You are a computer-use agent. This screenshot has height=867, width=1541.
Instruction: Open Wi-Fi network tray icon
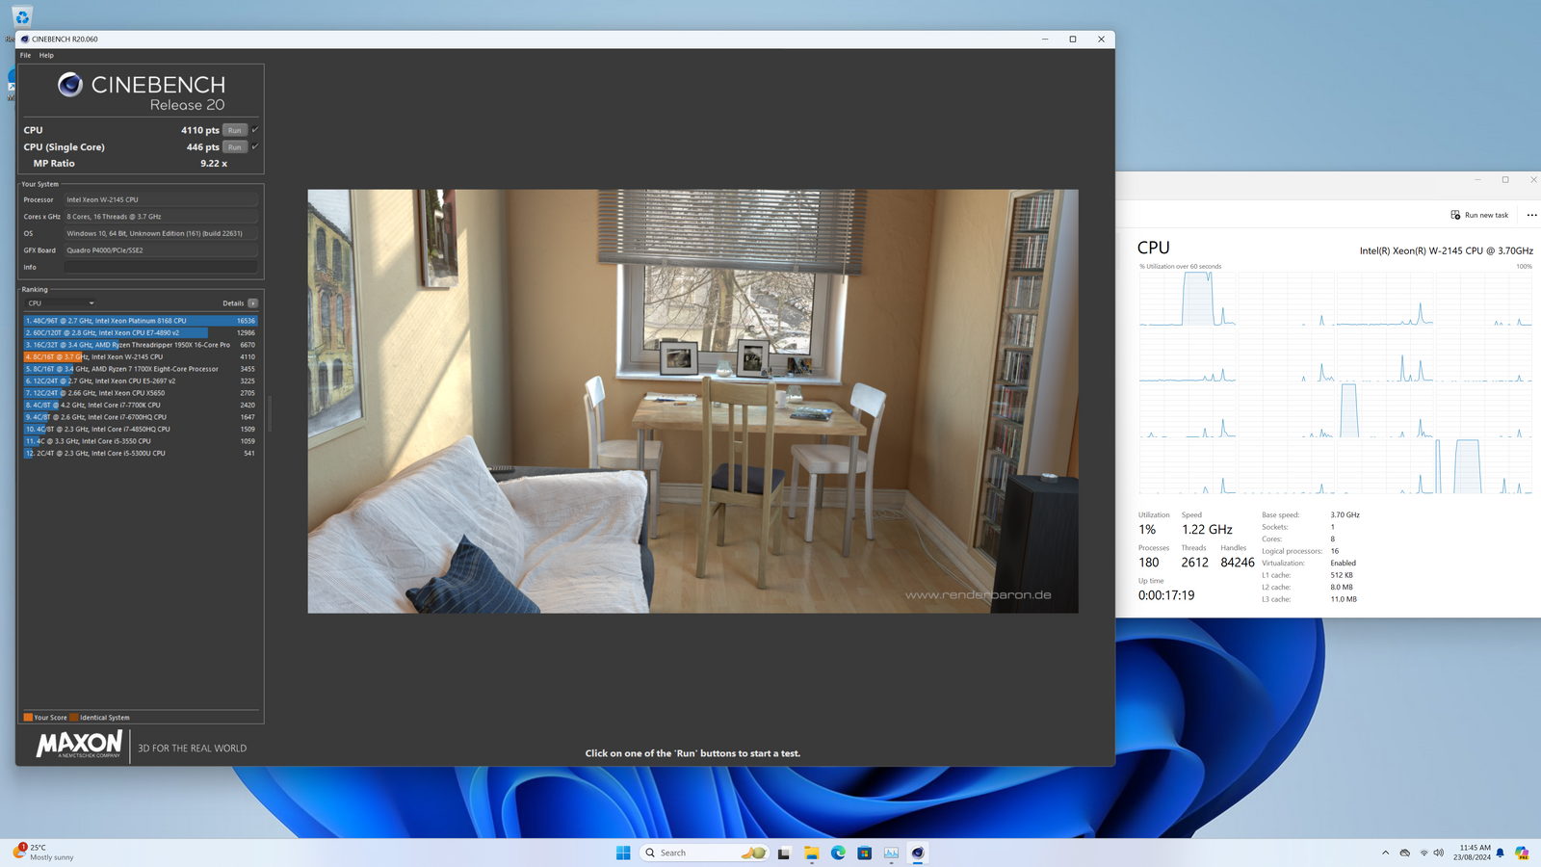tap(1423, 853)
